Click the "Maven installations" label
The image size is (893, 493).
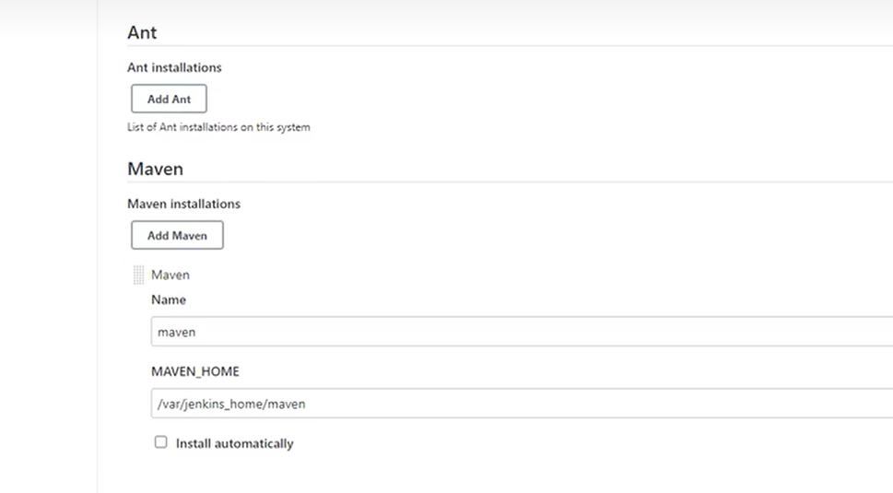[x=183, y=204]
